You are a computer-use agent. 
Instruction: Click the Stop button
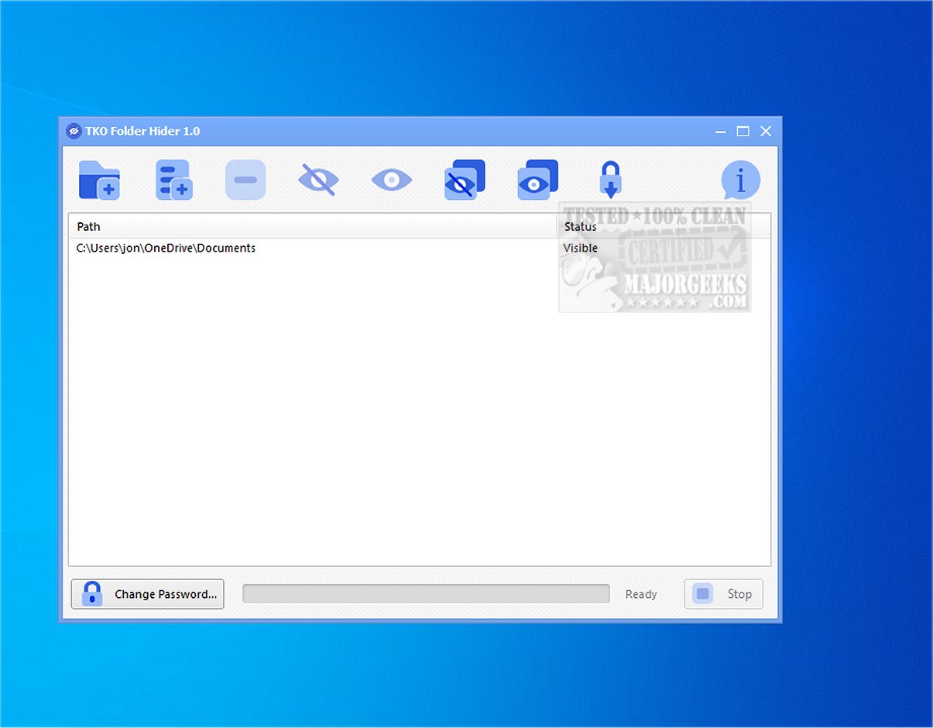coord(723,594)
